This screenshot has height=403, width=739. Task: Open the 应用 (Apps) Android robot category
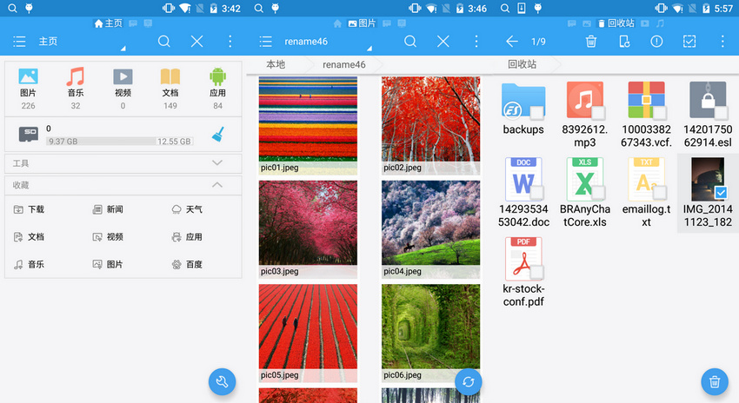[x=217, y=88]
